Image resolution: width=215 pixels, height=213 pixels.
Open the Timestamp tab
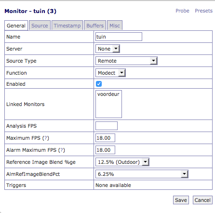point(67,26)
